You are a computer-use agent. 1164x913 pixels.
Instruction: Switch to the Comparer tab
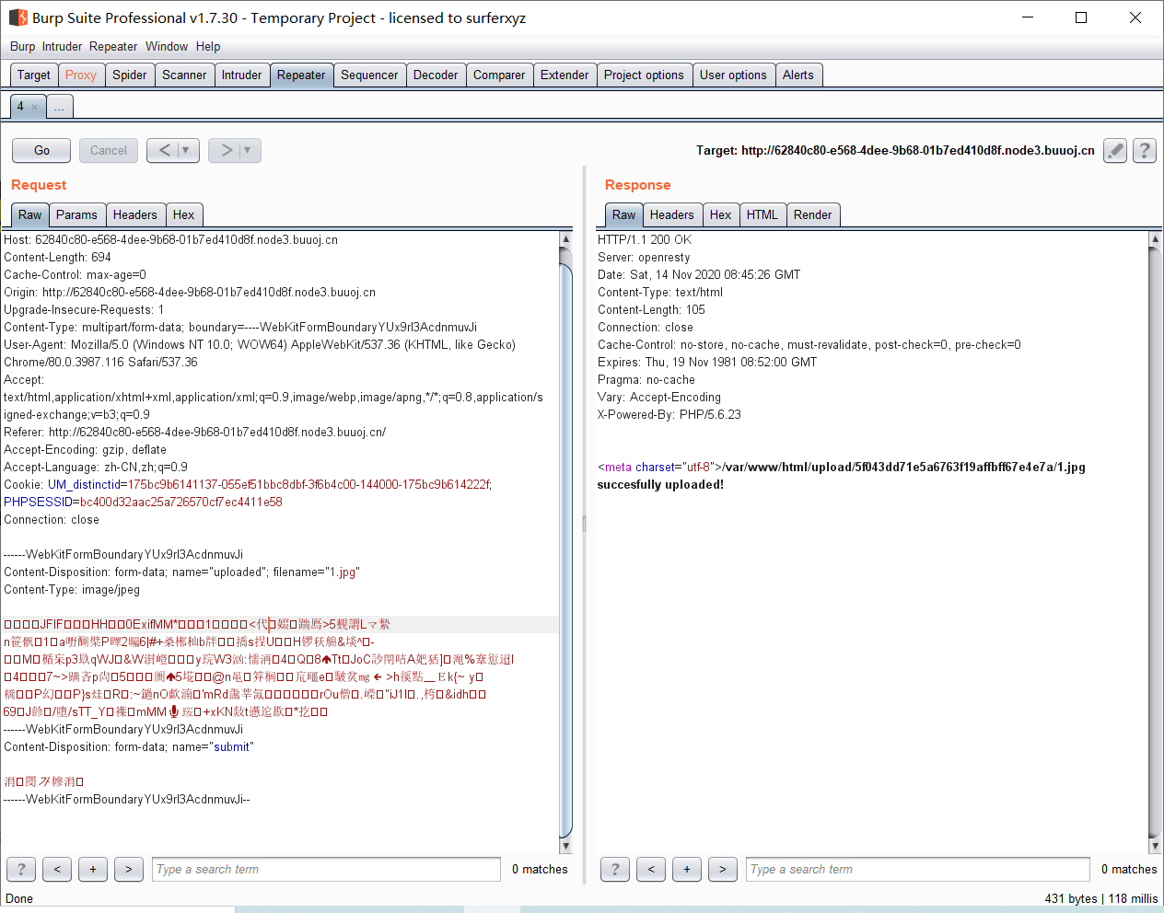[x=499, y=75]
